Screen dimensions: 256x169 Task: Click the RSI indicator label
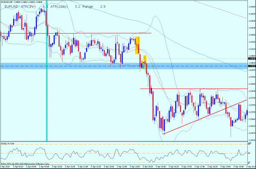point(7,144)
